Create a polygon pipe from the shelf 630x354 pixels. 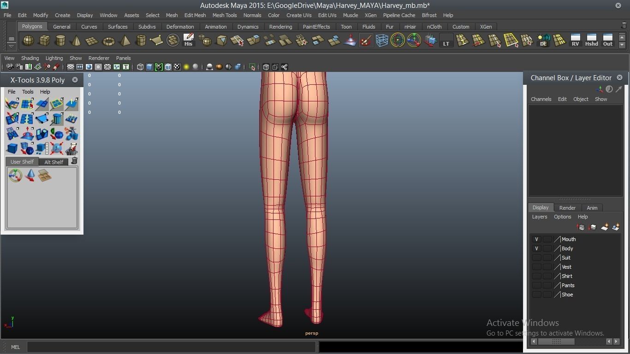click(141, 41)
